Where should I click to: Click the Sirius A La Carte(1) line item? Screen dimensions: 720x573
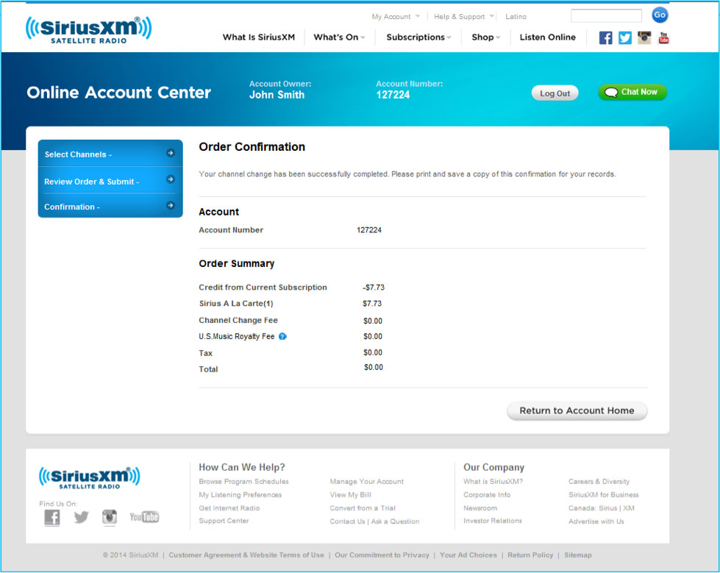pyautogui.click(x=236, y=304)
